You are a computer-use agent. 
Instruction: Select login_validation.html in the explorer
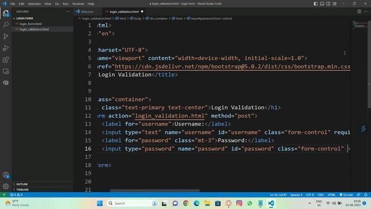(34, 29)
